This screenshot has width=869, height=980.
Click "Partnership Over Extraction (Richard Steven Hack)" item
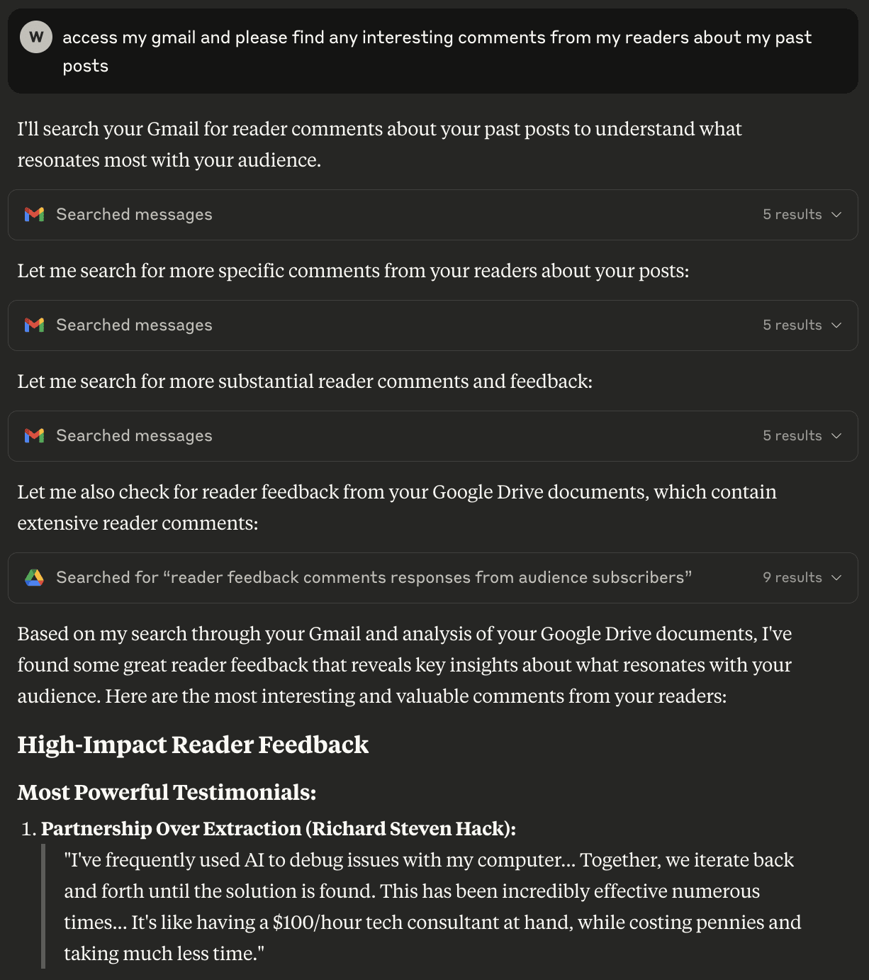[x=279, y=828]
